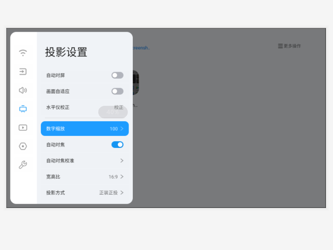Enable the 自动对屏 switch
Screen dimensions: 333x250
coord(117,75)
